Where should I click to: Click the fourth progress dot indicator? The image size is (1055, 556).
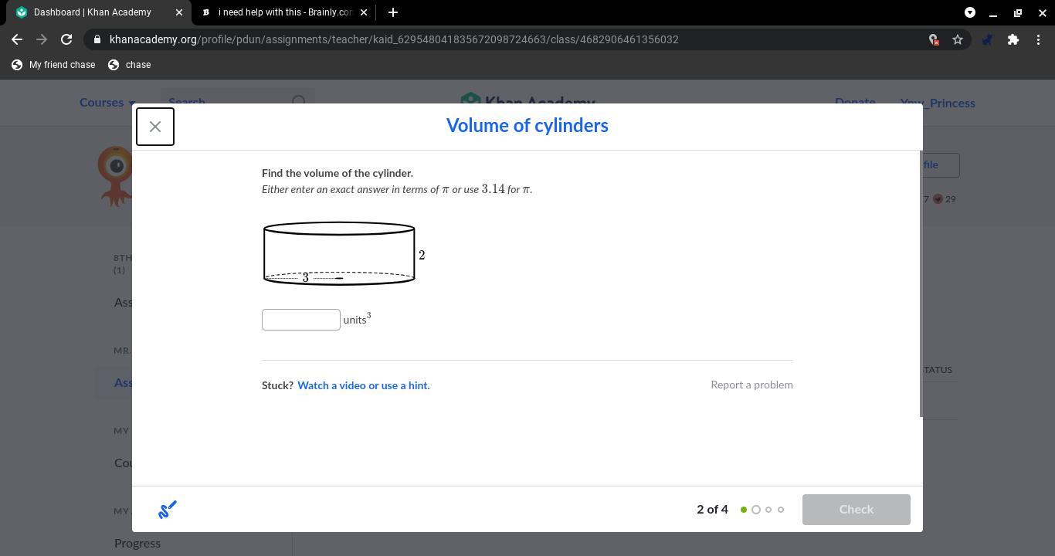[781, 510]
